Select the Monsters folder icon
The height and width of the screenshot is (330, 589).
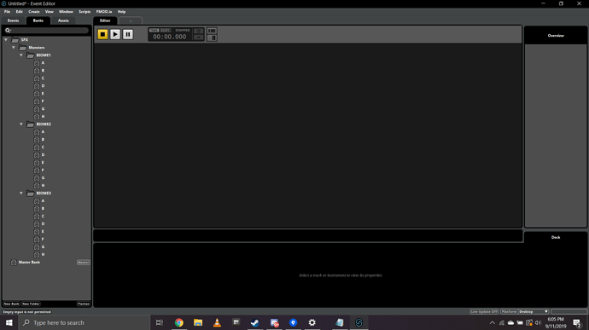click(22, 48)
